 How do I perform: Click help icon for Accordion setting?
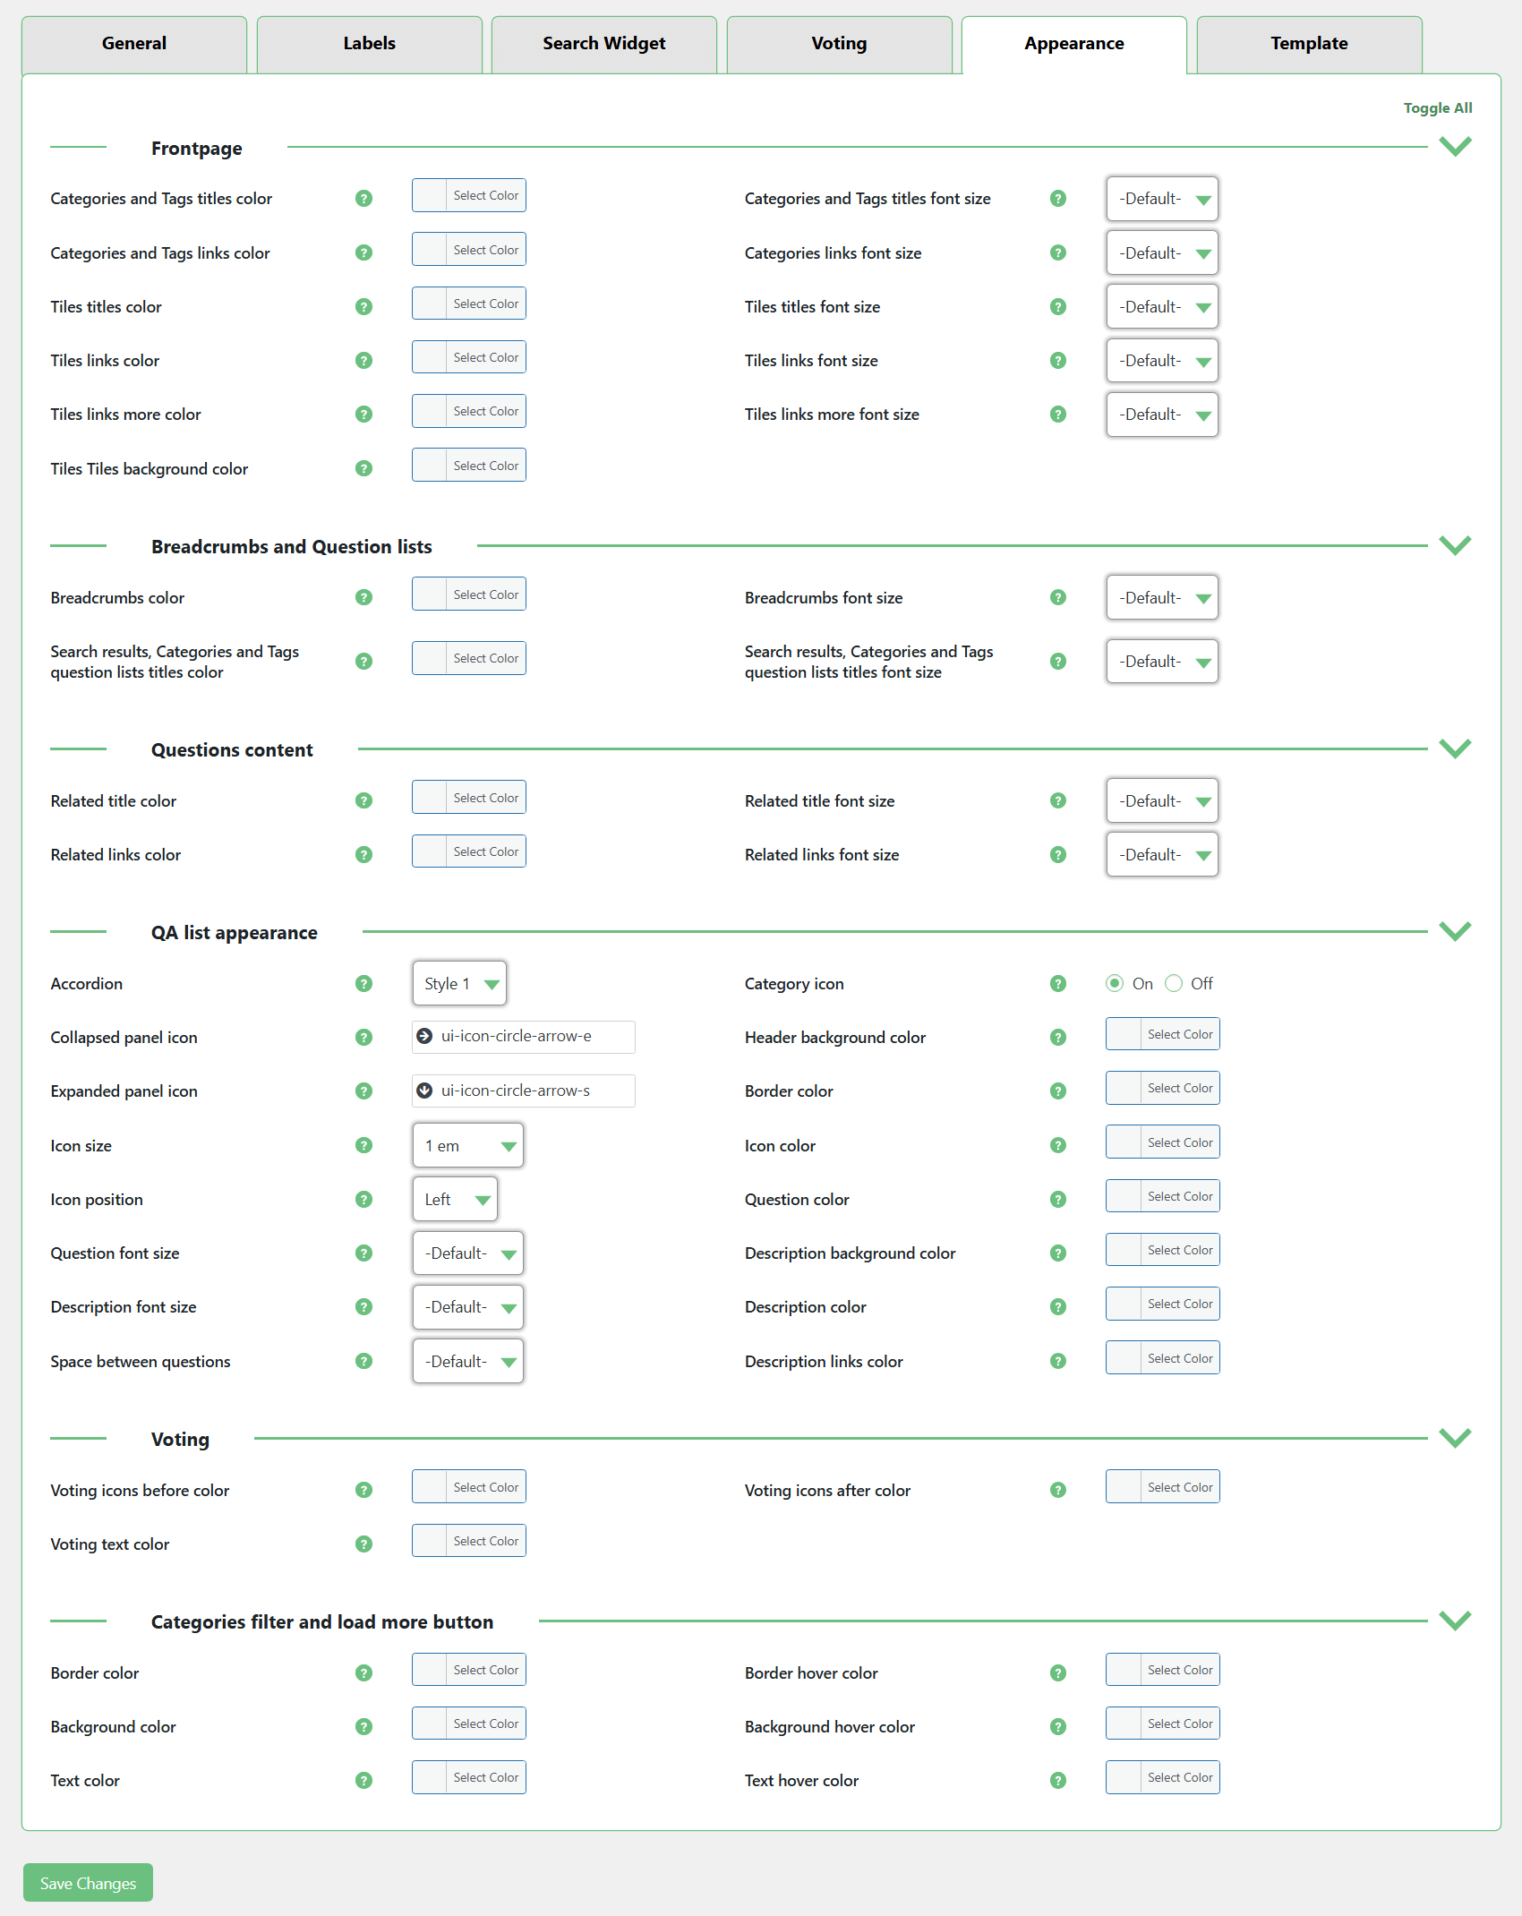coord(363,984)
